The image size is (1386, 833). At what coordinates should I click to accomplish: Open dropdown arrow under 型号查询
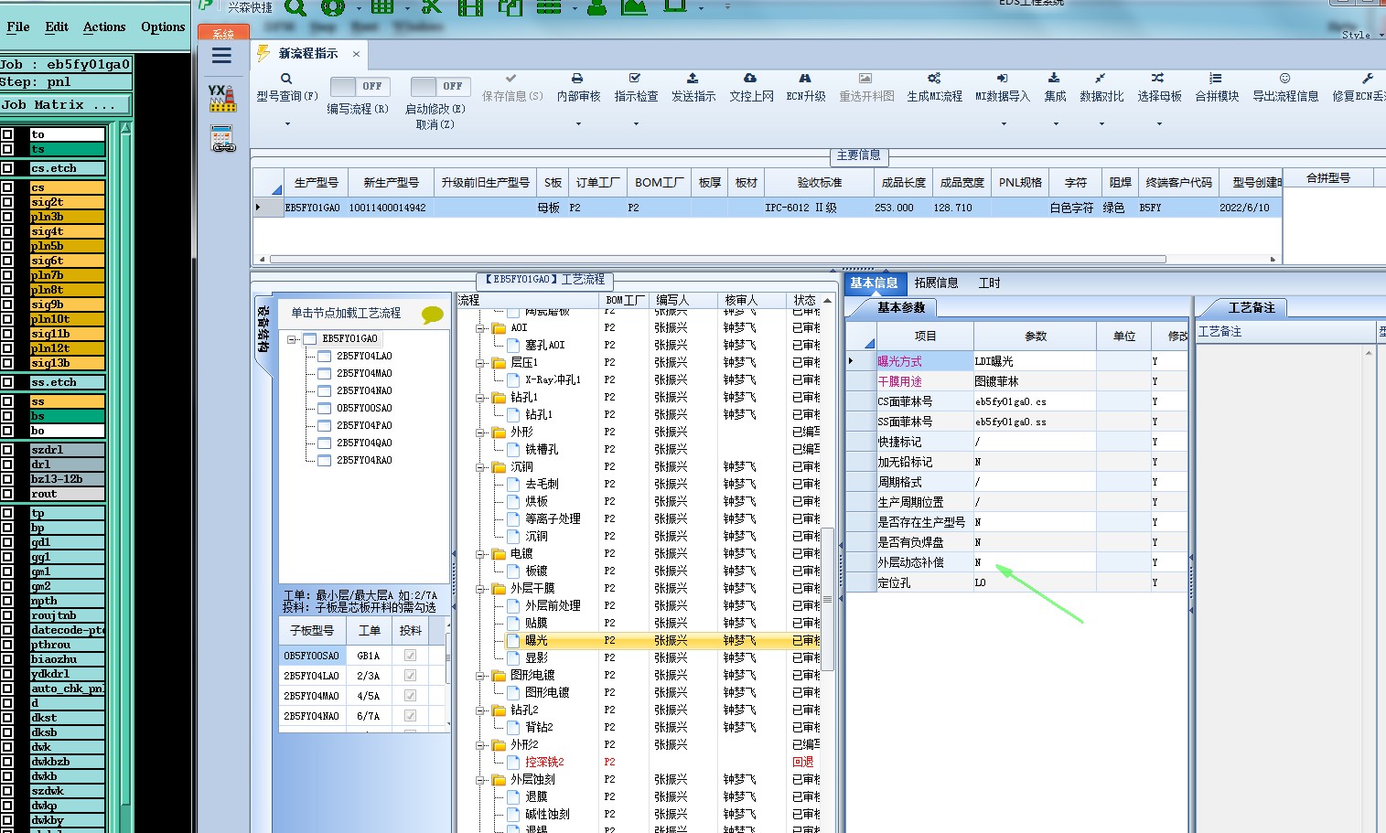pyautogui.click(x=286, y=123)
